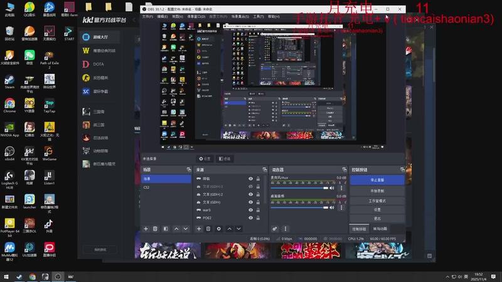
Task: Switch to the scene transitions tab in Controls
Action: [380, 229]
